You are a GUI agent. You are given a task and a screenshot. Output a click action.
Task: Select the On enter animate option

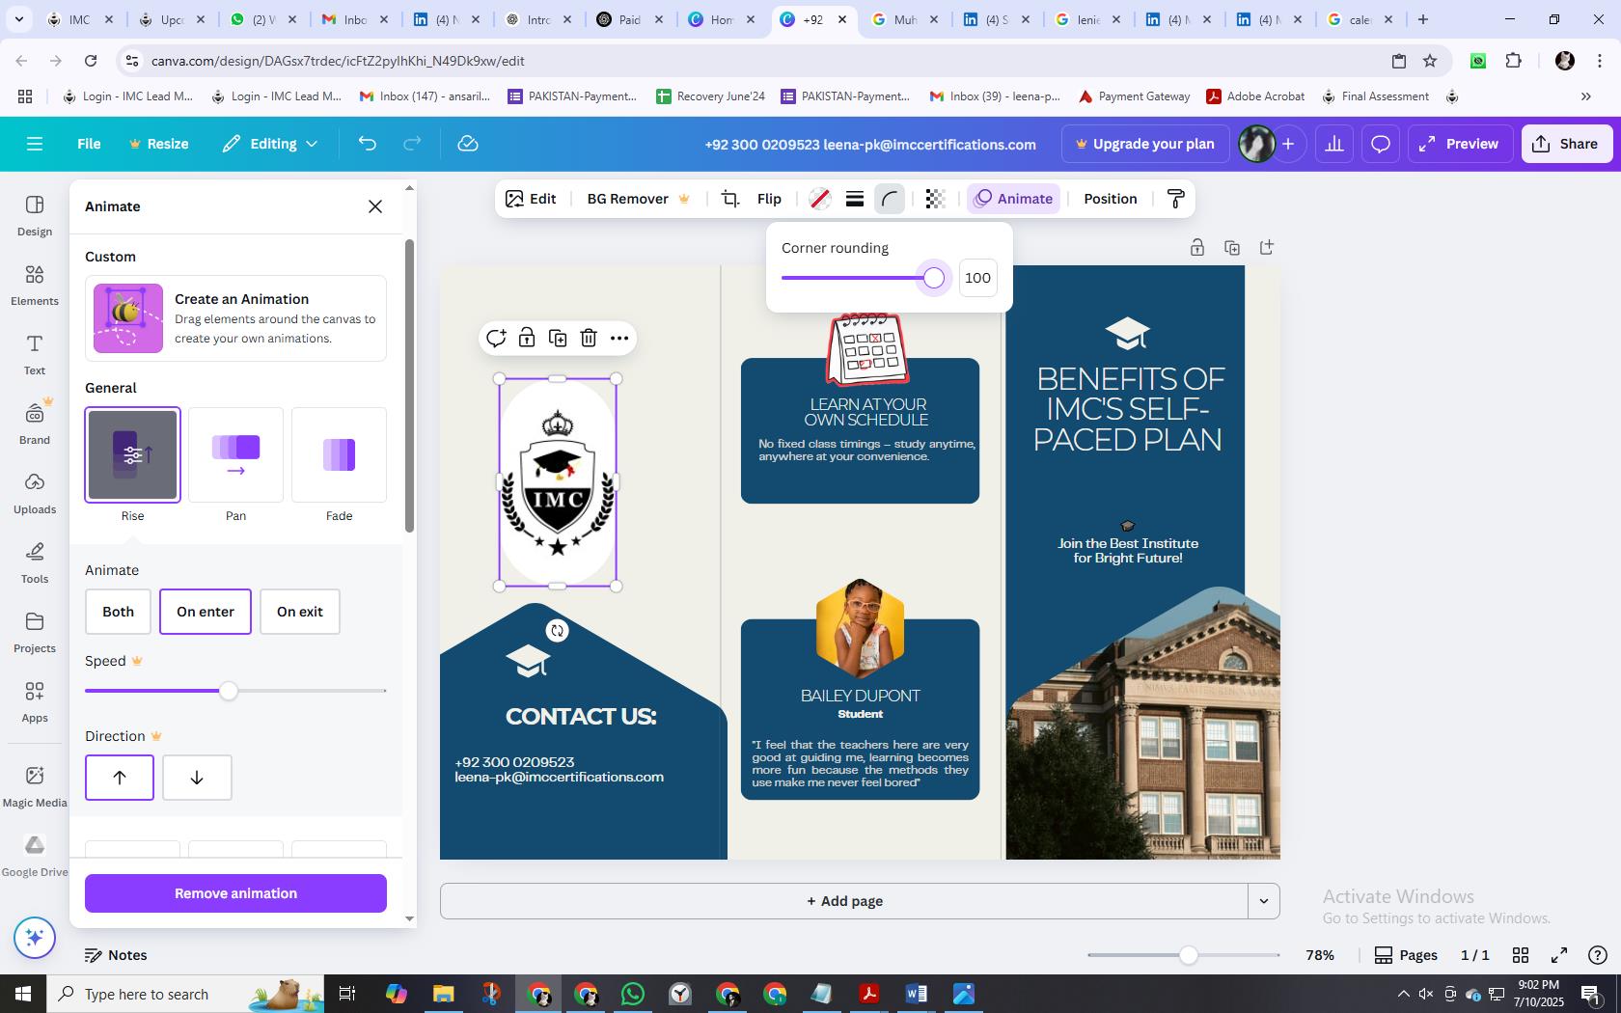tap(206, 612)
